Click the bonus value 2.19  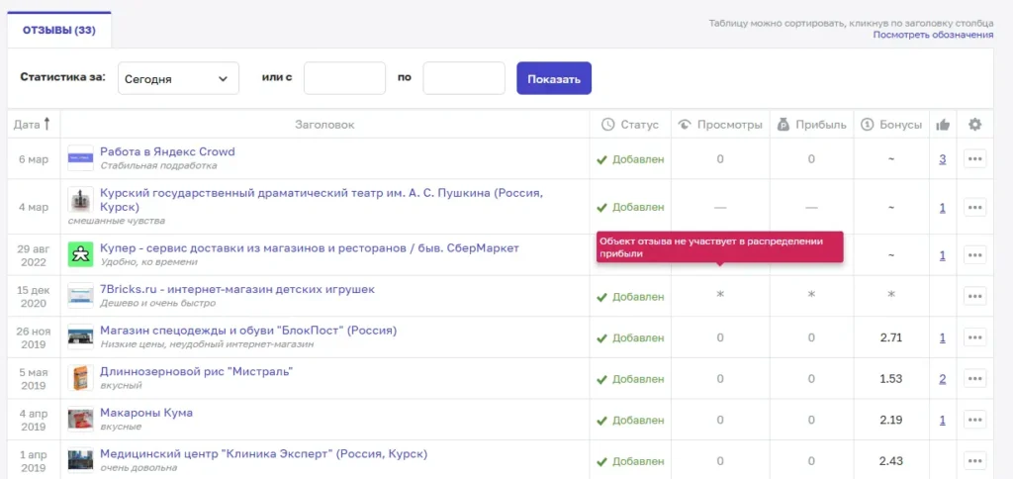click(891, 421)
